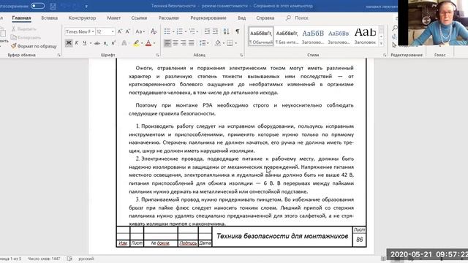
Task: Click word count in status bar
Action: 44,259
